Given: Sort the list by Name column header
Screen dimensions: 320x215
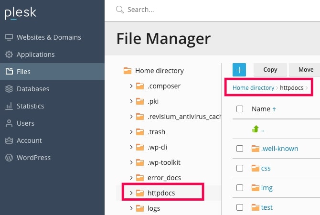Looking at the screenshot, I should (x=261, y=109).
